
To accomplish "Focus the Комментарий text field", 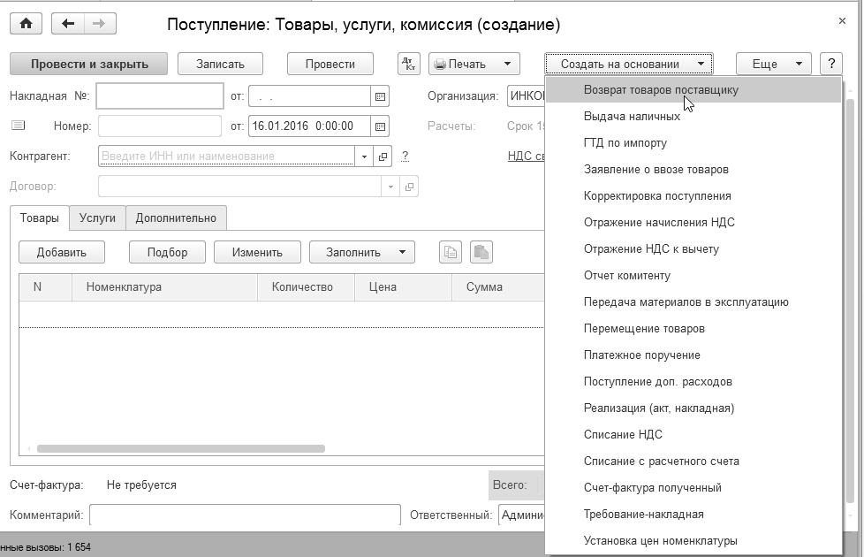I will tap(246, 515).
